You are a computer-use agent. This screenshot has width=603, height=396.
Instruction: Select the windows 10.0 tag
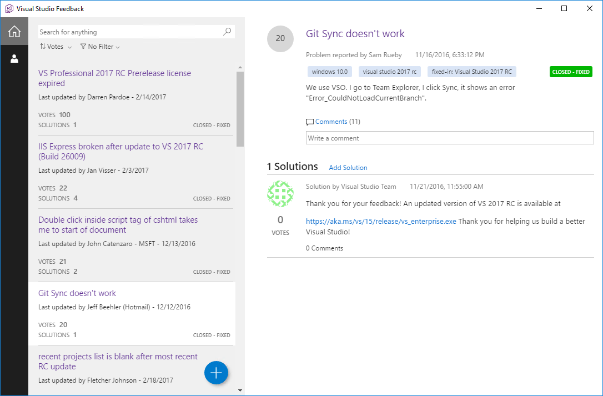329,72
